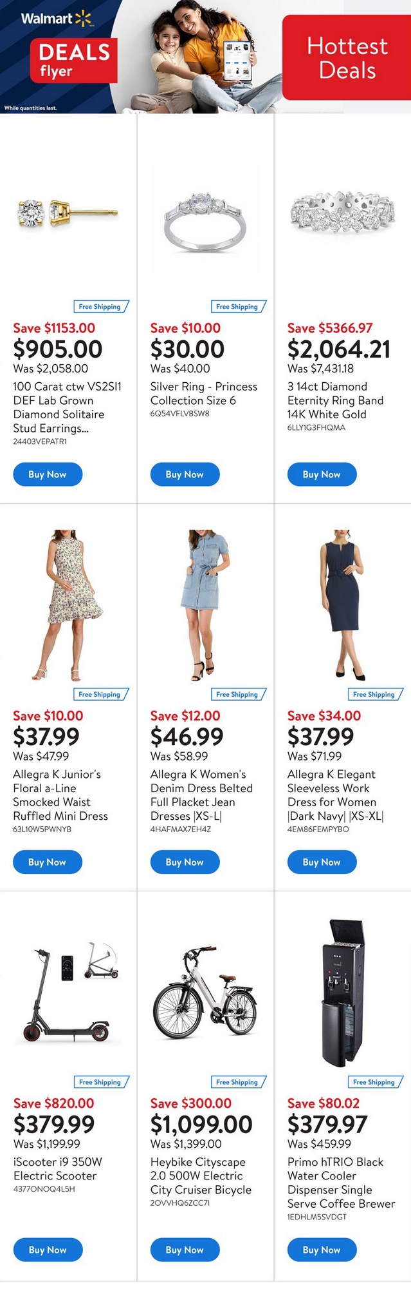411x1289 pixels.
Task: Buy the Allegra K Floral Mini Dress
Action: (x=48, y=862)
